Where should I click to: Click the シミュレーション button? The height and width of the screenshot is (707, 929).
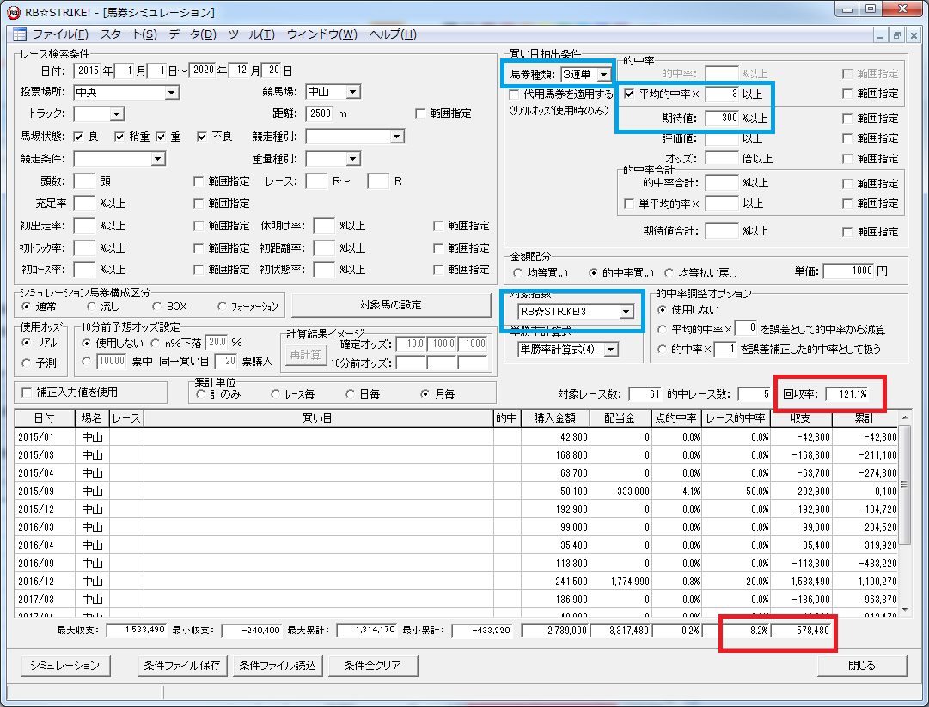pyautogui.click(x=65, y=666)
